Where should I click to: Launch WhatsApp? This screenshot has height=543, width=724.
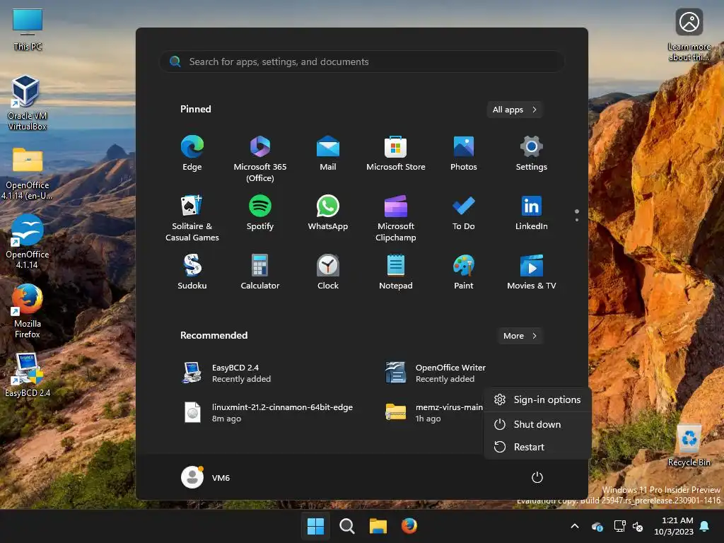tap(328, 214)
